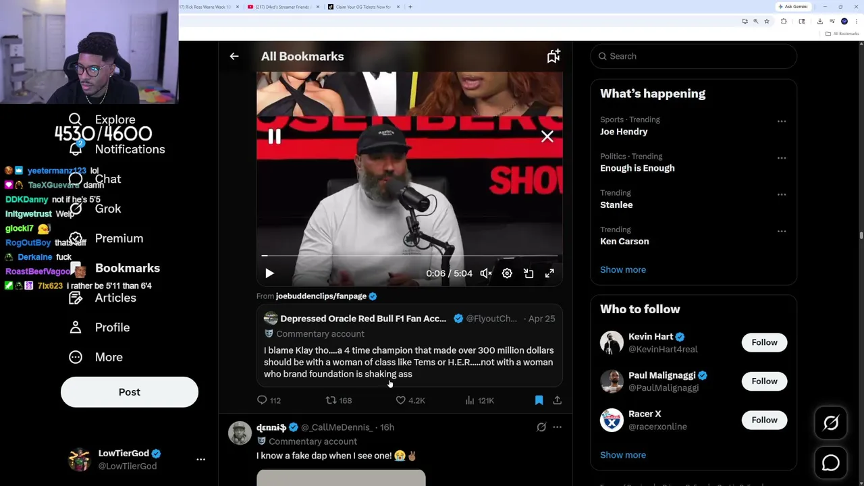The image size is (864, 486).
Task: Compose a new Post
Action: pyautogui.click(x=130, y=392)
